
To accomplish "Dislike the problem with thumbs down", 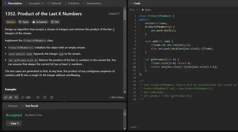I will 16,98.
